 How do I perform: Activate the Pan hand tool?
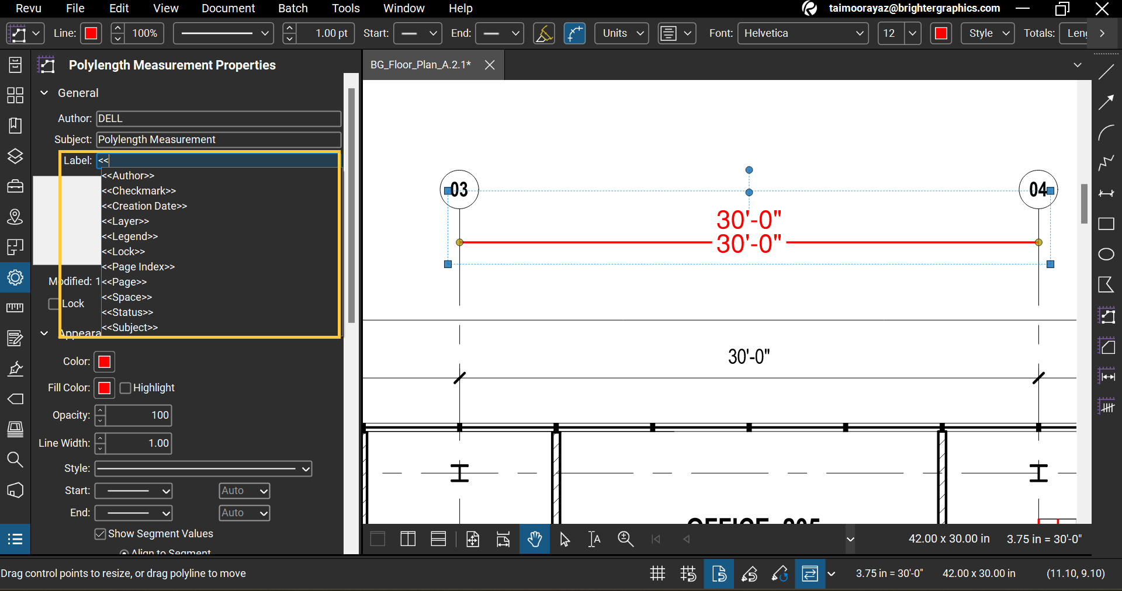coord(535,539)
